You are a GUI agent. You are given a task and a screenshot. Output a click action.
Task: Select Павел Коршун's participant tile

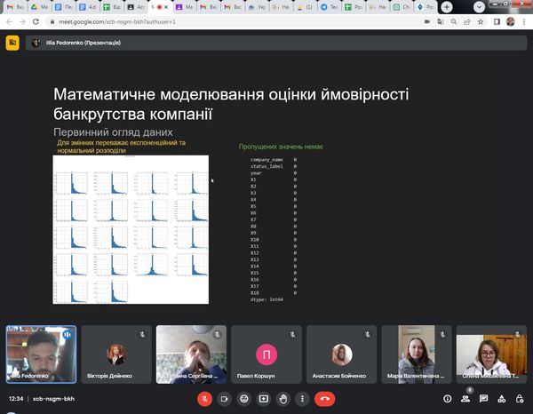(266, 354)
